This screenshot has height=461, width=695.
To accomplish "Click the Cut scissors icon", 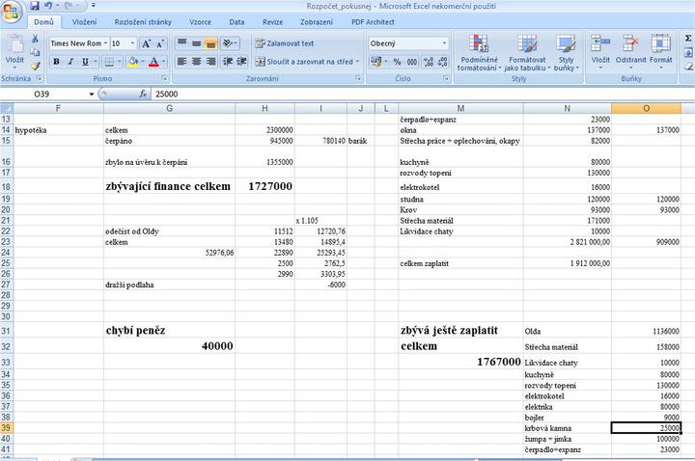I will 36,40.
